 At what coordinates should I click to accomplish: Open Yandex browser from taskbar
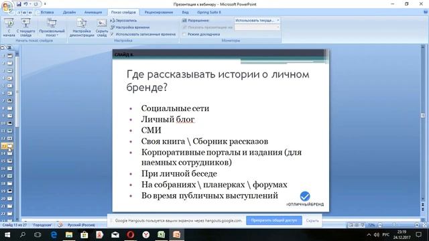(x=146, y=235)
